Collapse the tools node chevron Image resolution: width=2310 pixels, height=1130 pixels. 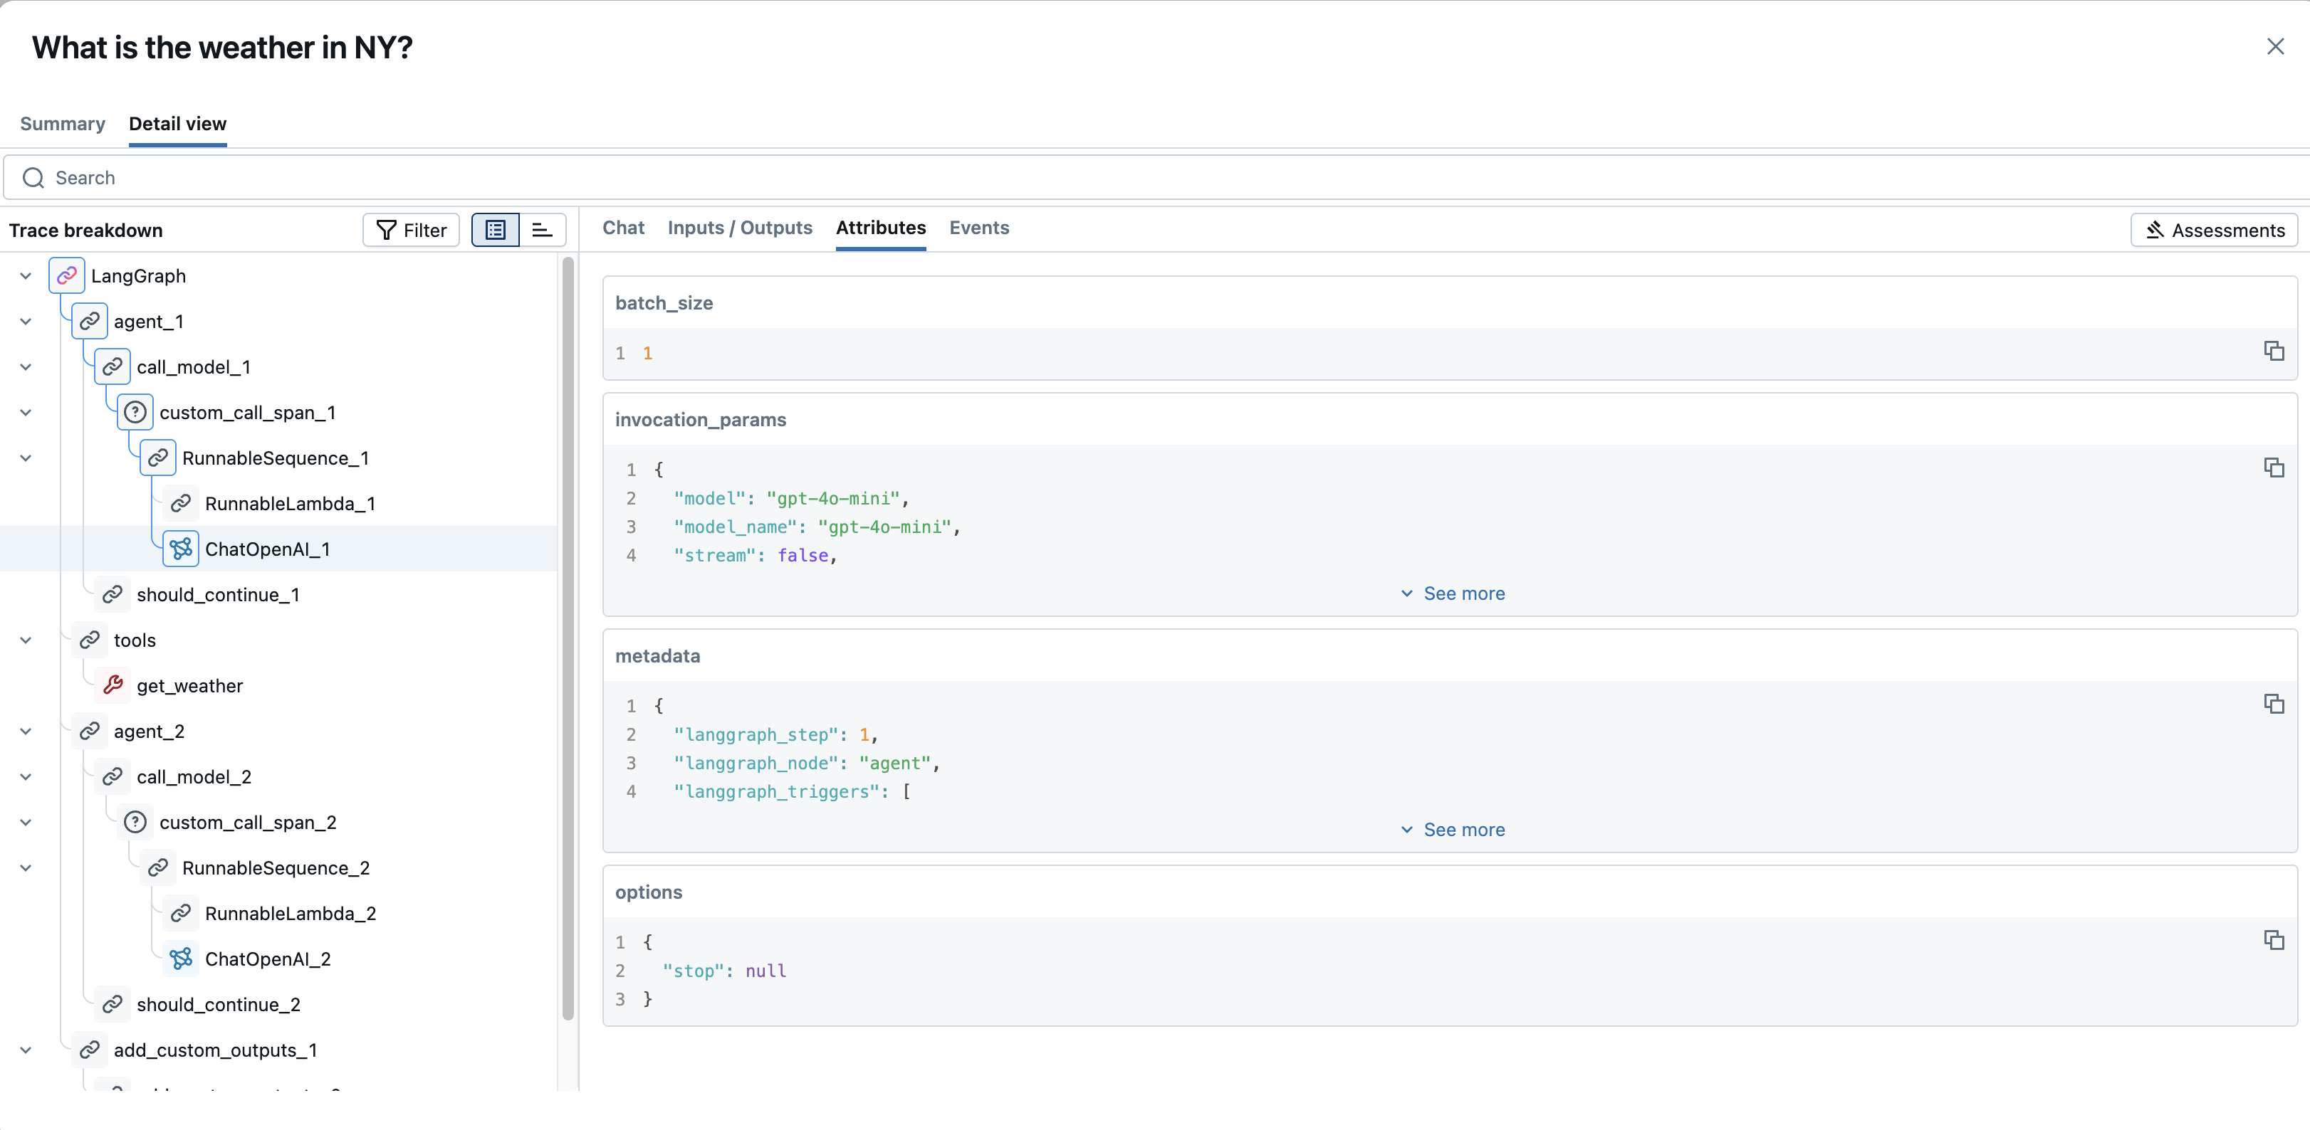(x=25, y=640)
